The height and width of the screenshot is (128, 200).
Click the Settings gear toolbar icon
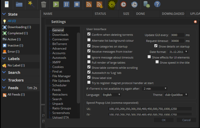click(112, 4)
